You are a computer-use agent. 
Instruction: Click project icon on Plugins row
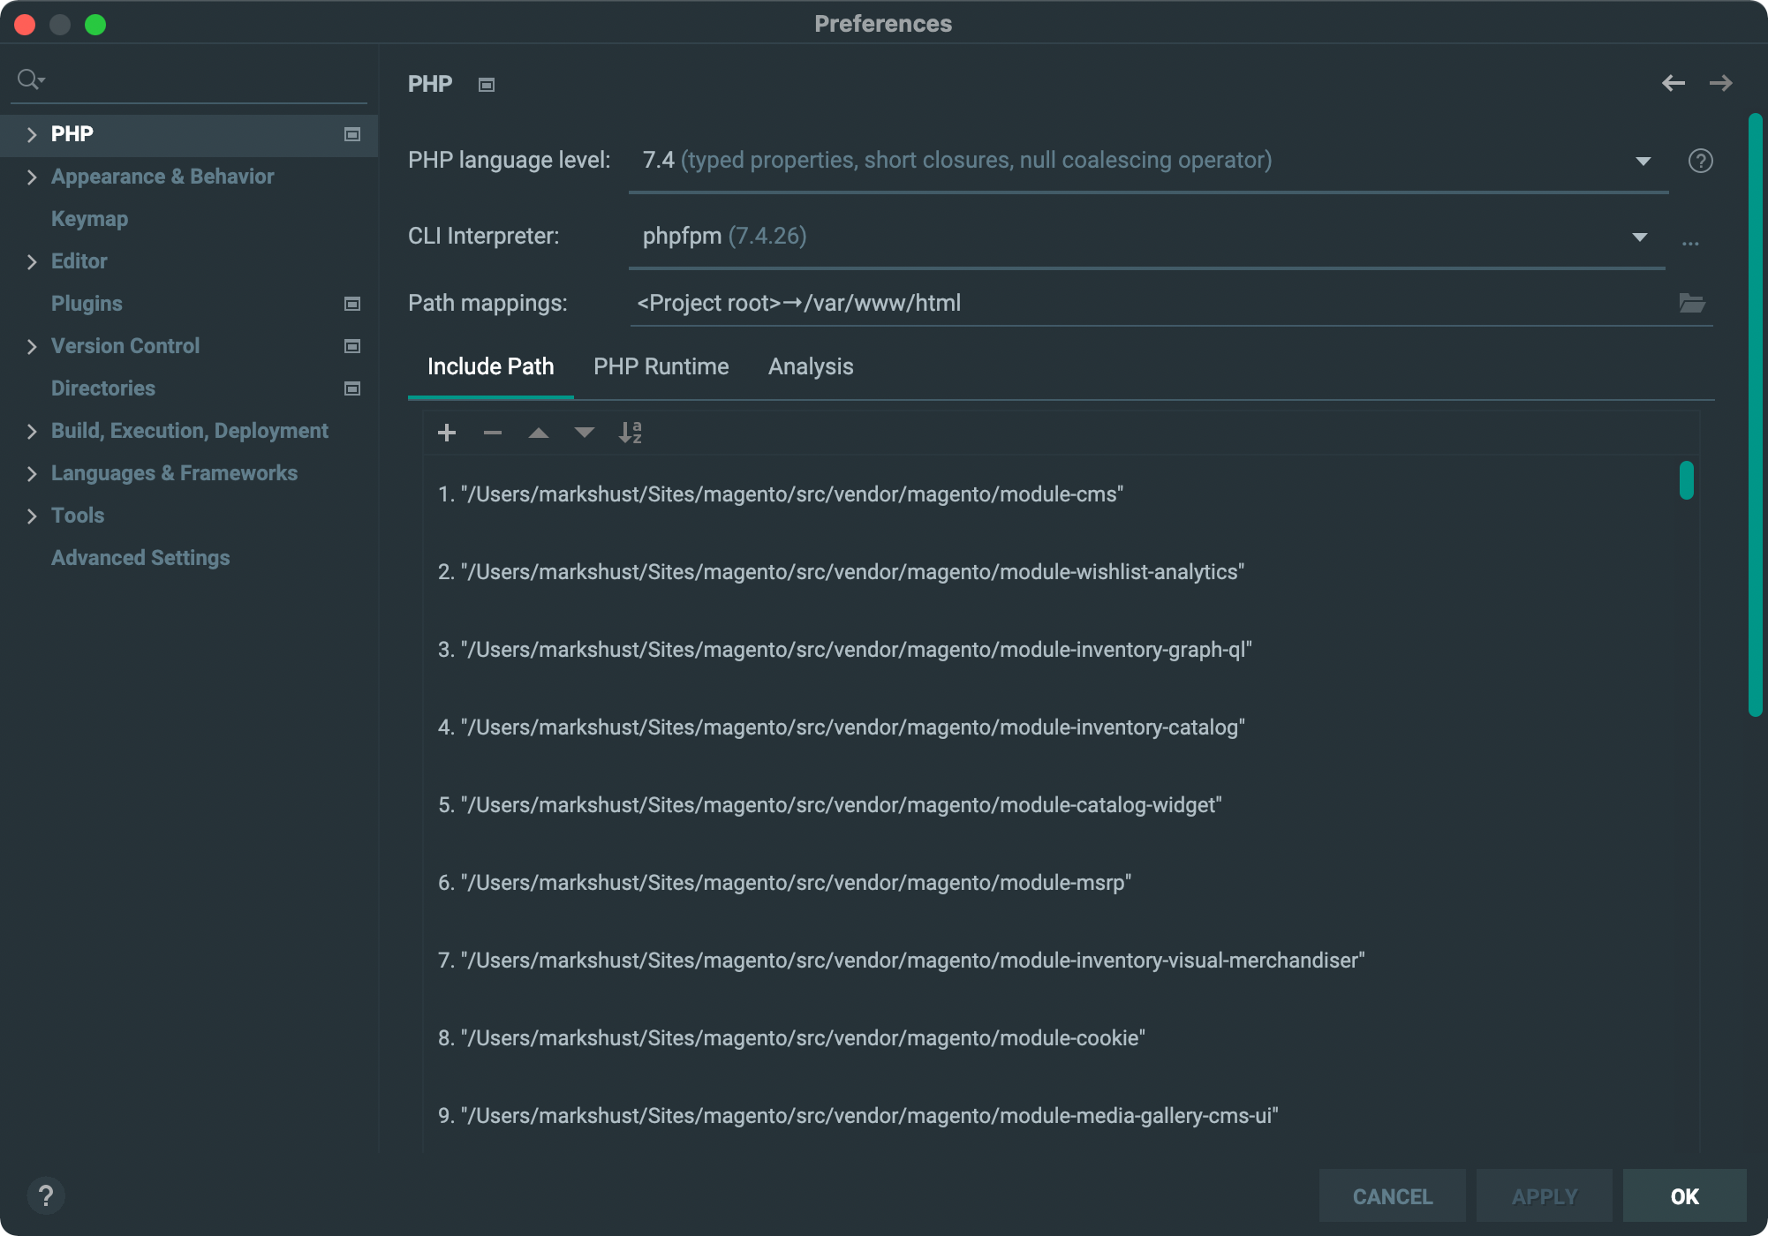click(x=352, y=304)
